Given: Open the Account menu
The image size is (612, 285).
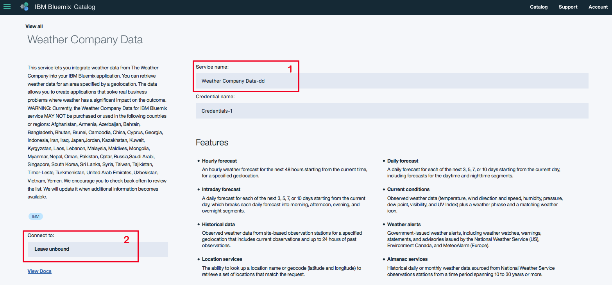Looking at the screenshot, I should 598,7.
